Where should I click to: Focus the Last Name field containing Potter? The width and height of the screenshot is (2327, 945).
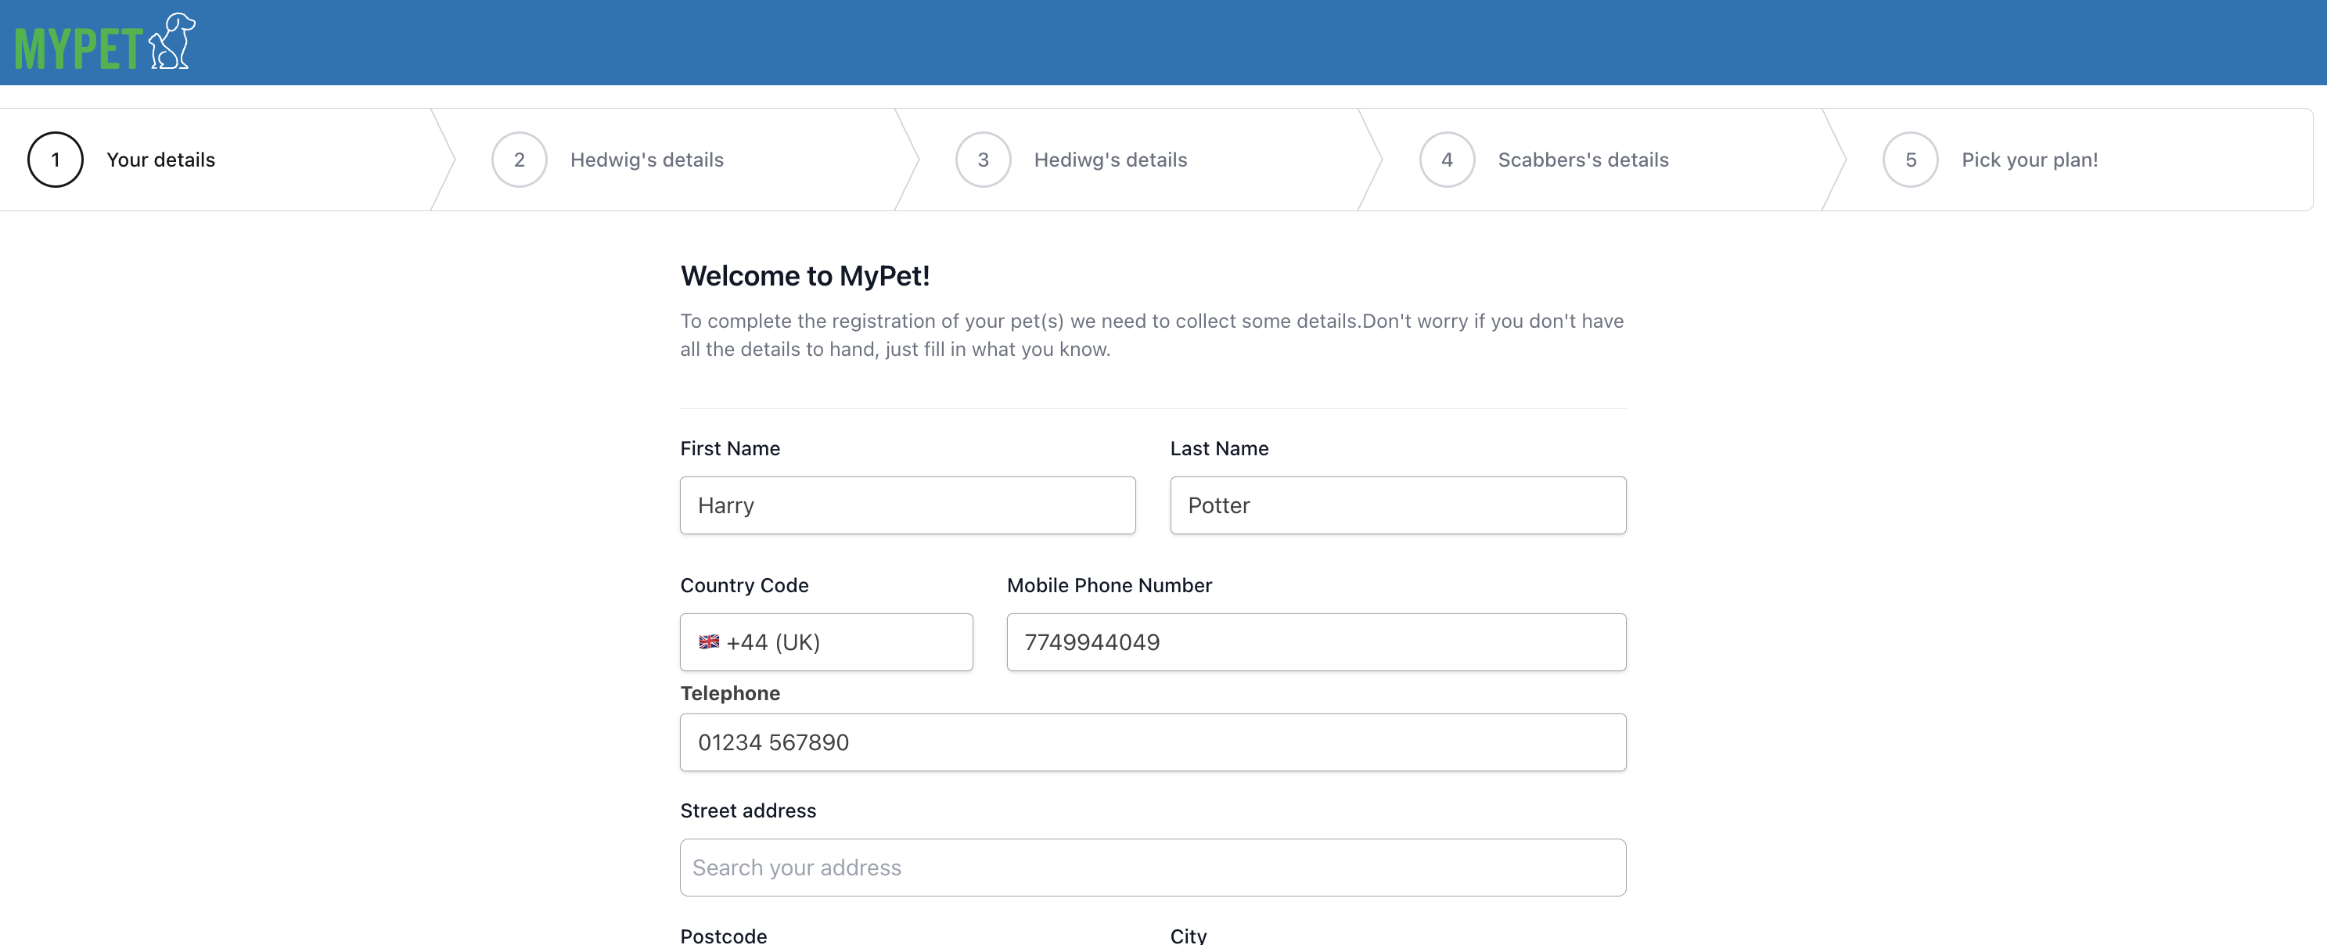pyautogui.click(x=1398, y=505)
